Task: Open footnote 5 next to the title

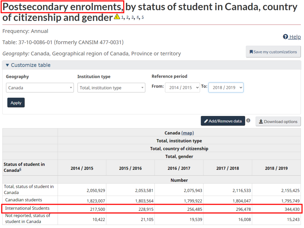Action: point(143,17)
